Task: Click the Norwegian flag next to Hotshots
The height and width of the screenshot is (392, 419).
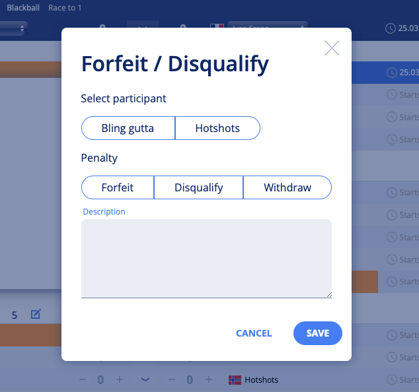Action: [235, 379]
